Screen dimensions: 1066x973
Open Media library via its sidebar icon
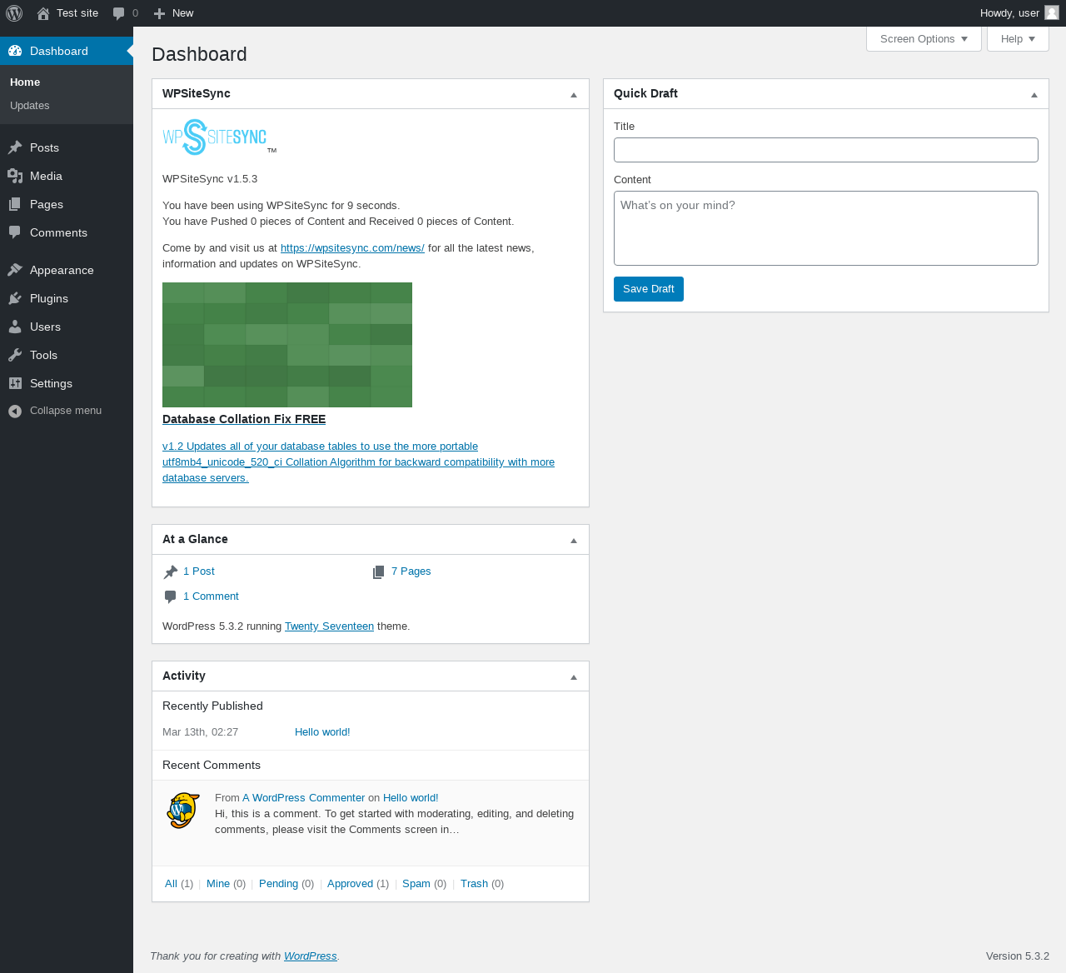click(x=15, y=176)
